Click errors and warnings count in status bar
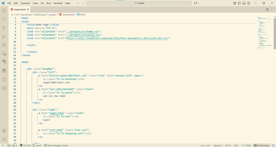This screenshot has height=147, width=276. click(x=12, y=145)
